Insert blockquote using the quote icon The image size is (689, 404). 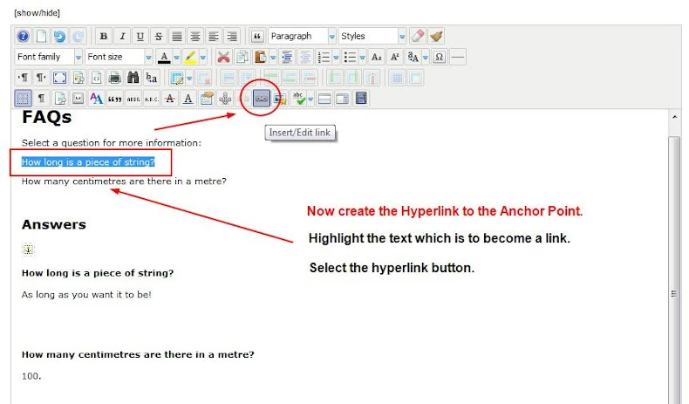(x=257, y=36)
